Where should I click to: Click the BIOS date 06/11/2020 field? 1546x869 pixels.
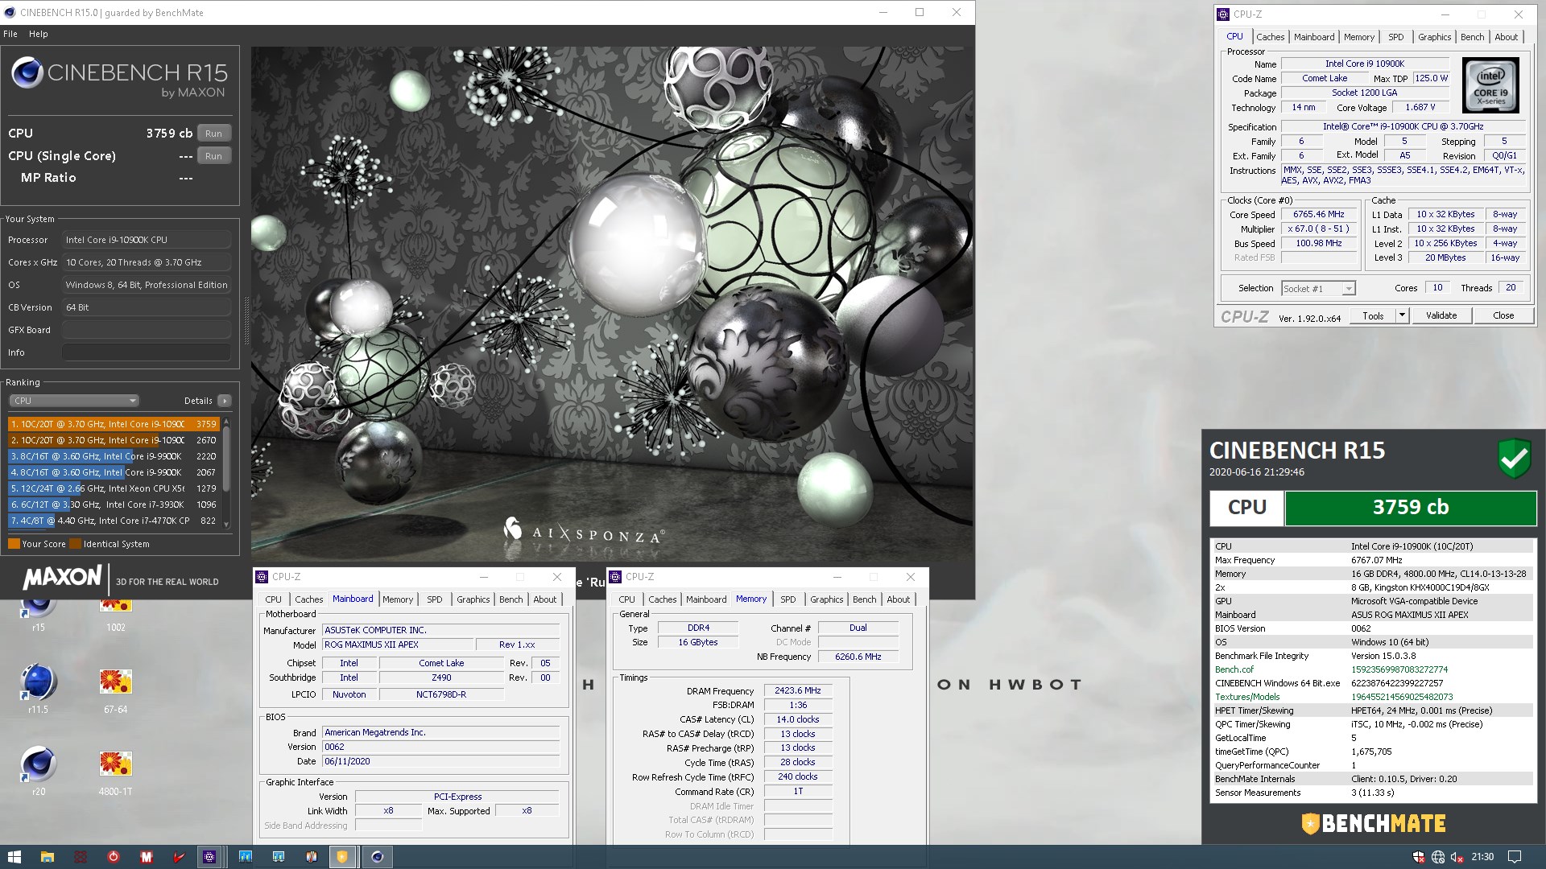coord(440,761)
